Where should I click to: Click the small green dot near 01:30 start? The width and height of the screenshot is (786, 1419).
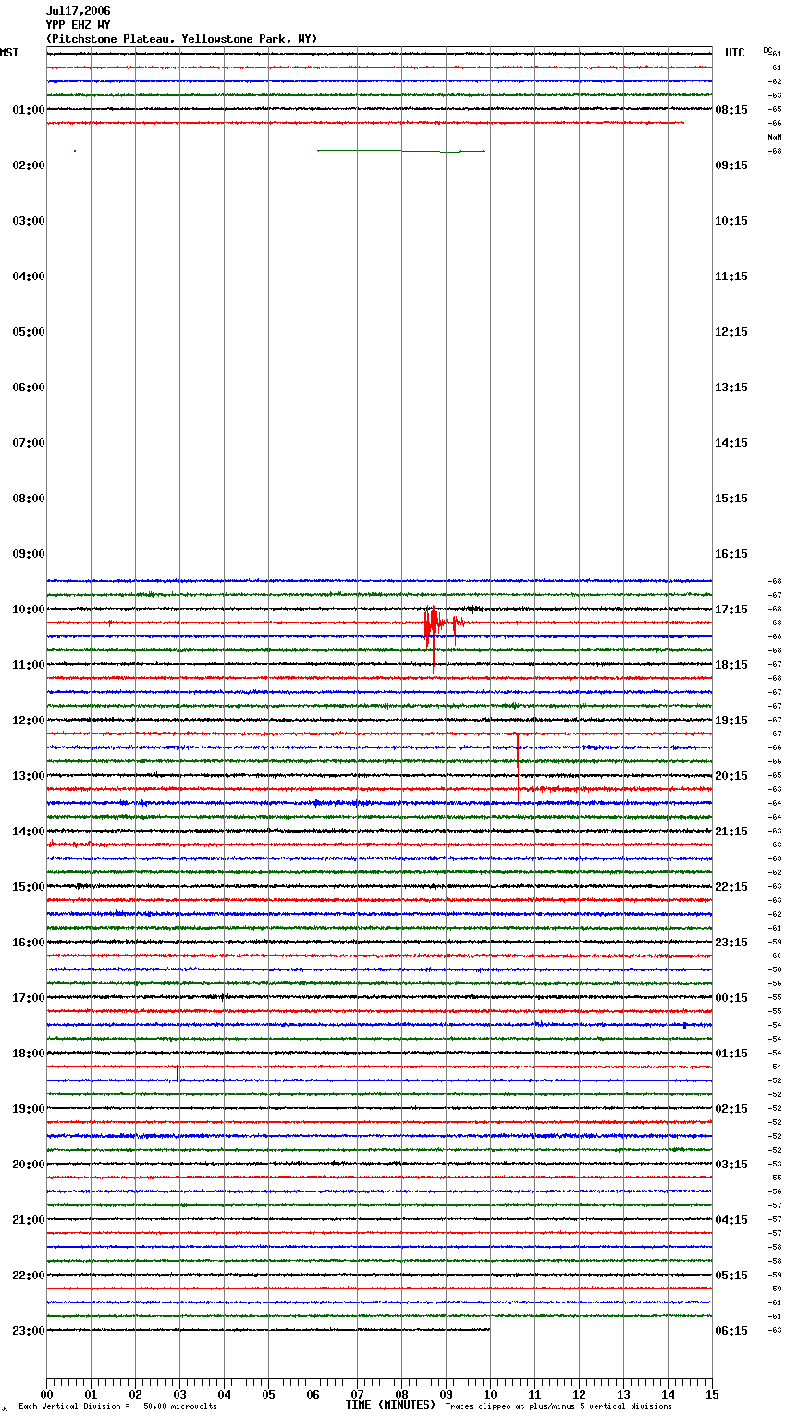(x=75, y=151)
